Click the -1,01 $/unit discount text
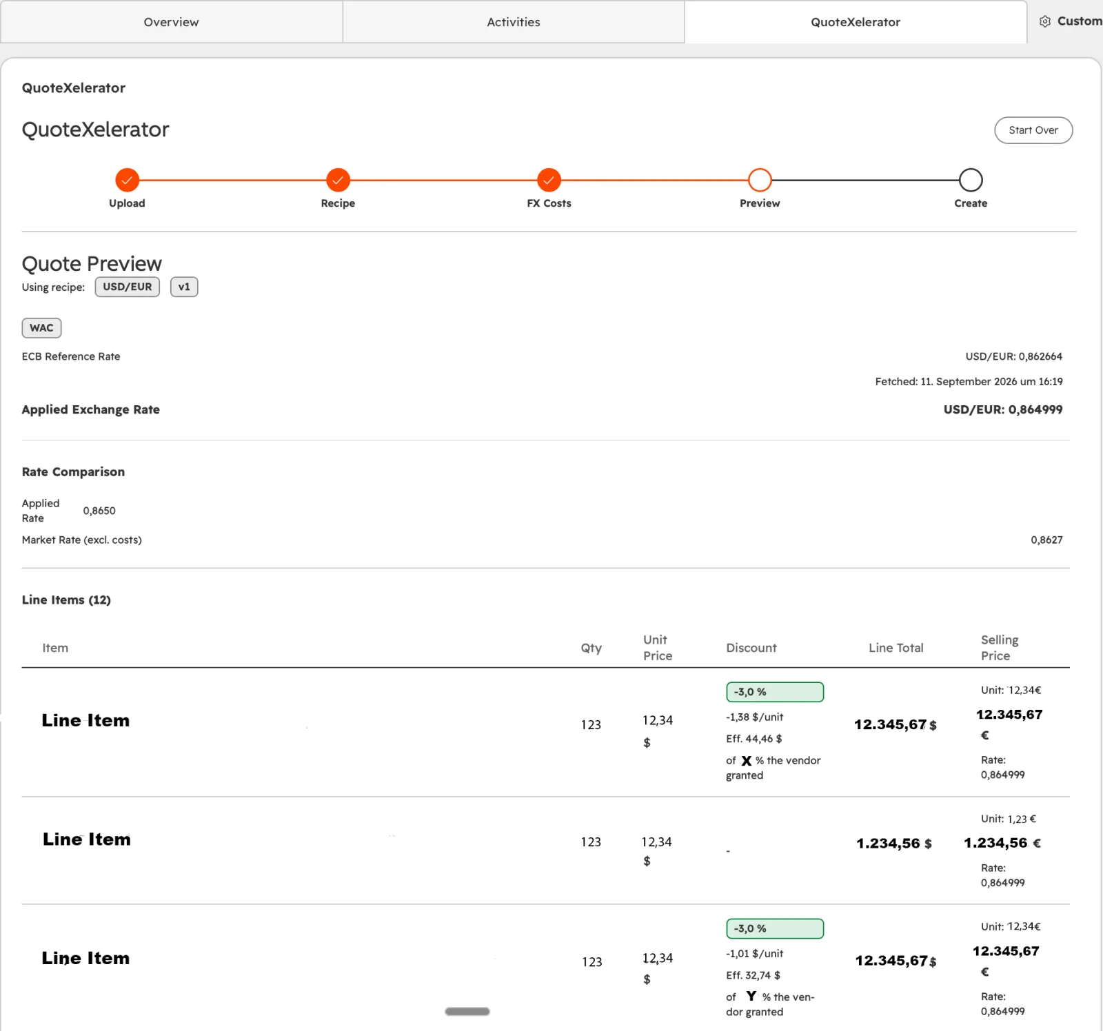This screenshot has height=1031, width=1103. pos(754,954)
